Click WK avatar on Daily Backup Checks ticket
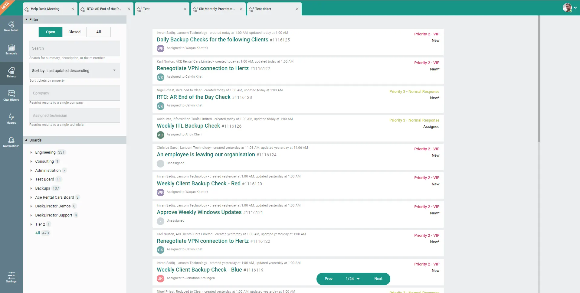 point(160,48)
